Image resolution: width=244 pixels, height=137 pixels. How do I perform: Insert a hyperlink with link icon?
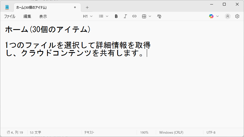pyautogui.click(x=134, y=16)
